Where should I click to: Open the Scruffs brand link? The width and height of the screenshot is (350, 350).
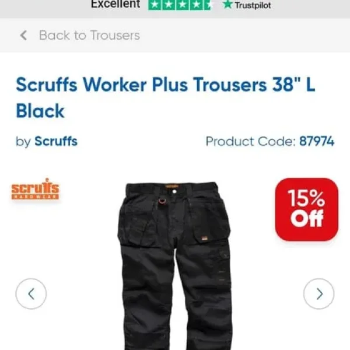(x=56, y=141)
